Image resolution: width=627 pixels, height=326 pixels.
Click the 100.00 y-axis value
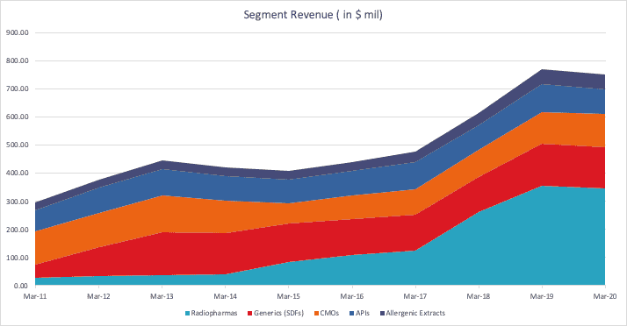(x=18, y=258)
